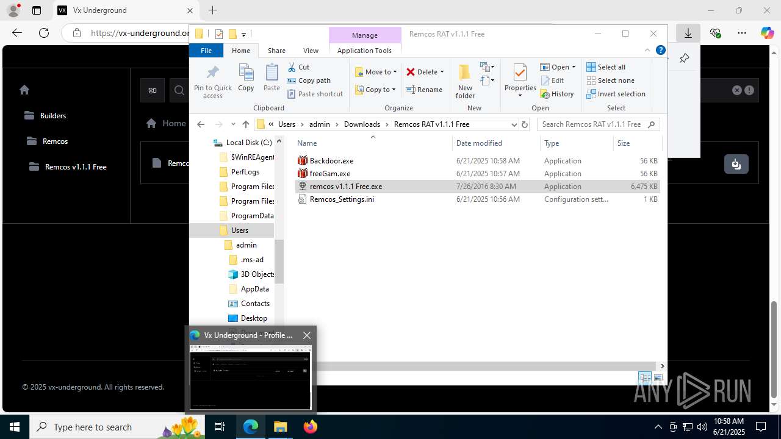781x439 pixels.
Task: Open Copy to dropdown
Action: pos(376,90)
